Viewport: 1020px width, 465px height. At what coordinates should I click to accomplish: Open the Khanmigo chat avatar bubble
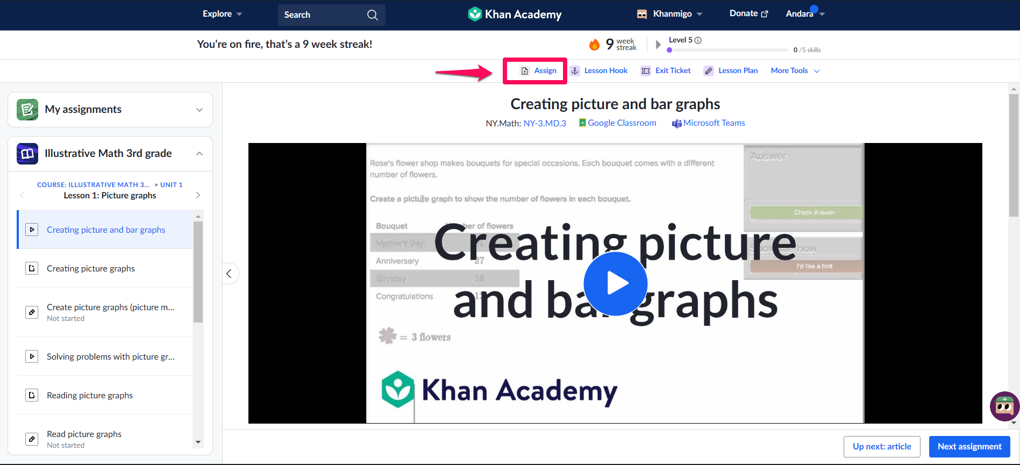tap(1004, 406)
